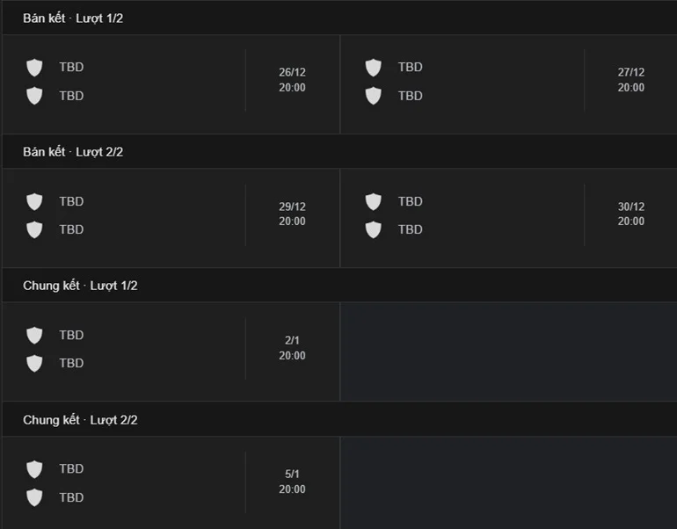This screenshot has width=677, height=529.
Task: Click top team shield in 27/12 match
Action: pyautogui.click(x=374, y=68)
